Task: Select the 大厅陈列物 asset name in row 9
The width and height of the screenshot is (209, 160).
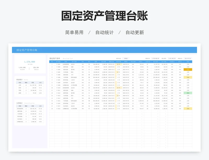Action: tap(74, 85)
